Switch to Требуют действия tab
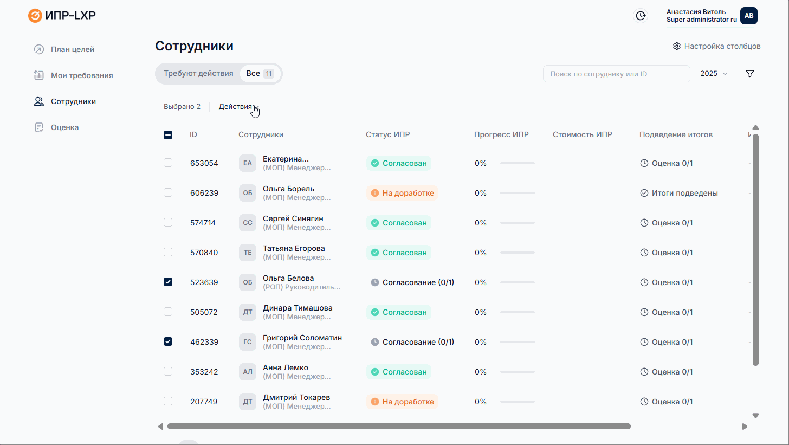789x445 pixels. pos(198,74)
